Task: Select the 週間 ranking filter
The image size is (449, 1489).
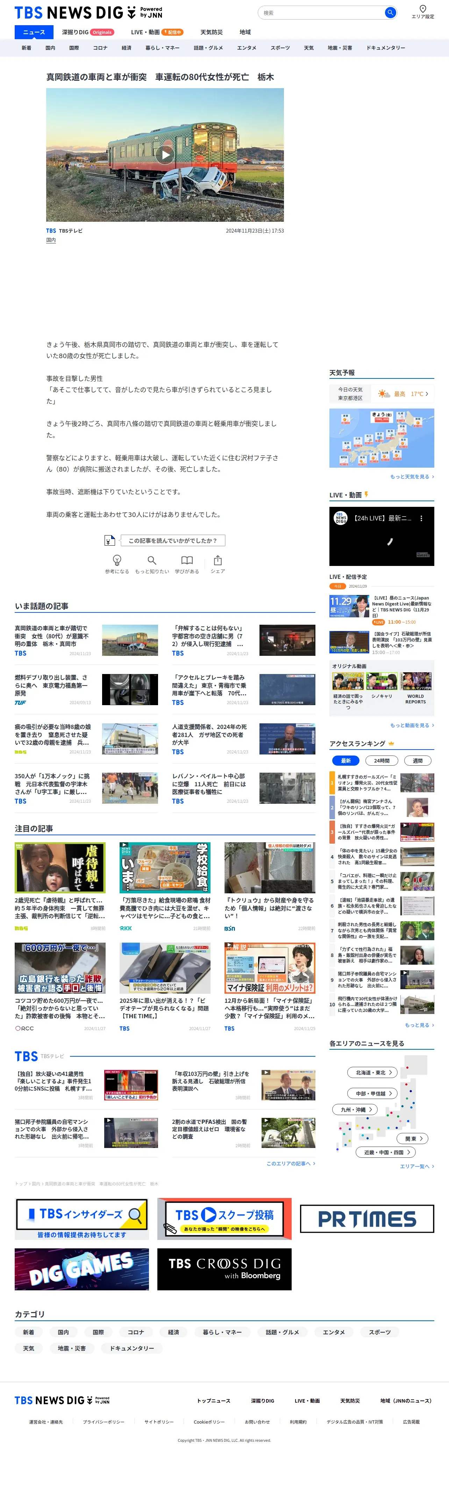Action: 417,761
